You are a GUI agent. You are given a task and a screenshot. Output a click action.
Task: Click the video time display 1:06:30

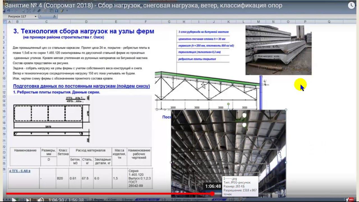coord(56,200)
